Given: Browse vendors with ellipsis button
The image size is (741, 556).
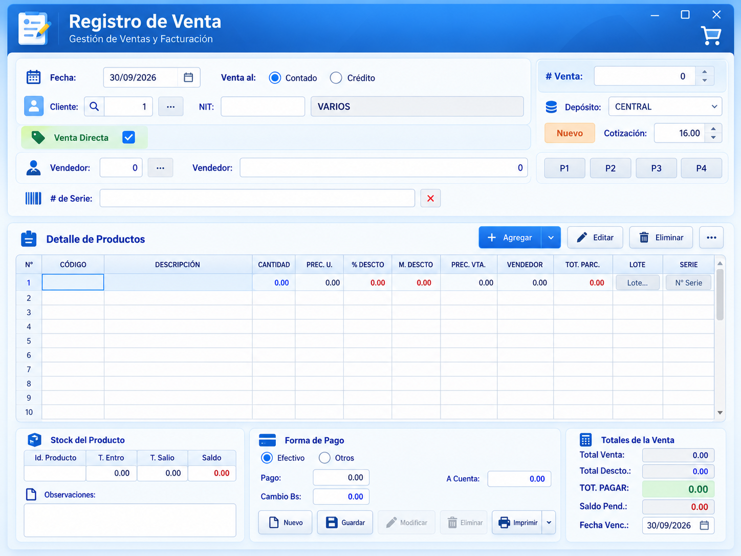Looking at the screenshot, I should pos(160,168).
